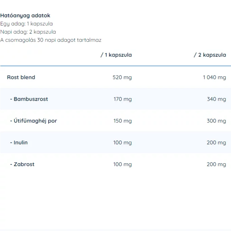Click the 300 mg Útifűmaghéj value
Viewport: 231px width, 231px height.
(216, 121)
